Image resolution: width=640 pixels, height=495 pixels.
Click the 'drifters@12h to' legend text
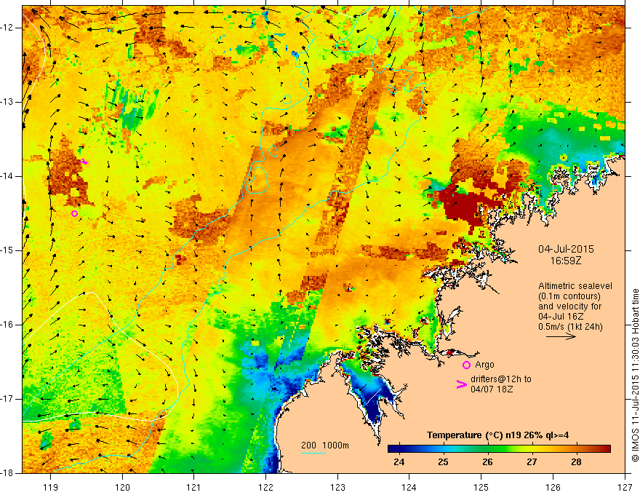[501, 379]
